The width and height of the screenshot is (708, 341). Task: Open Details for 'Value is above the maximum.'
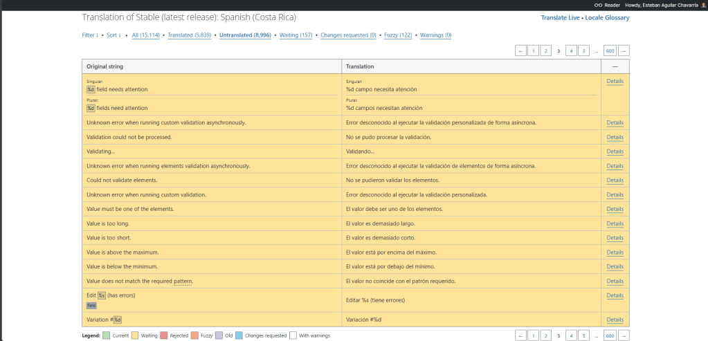point(615,252)
